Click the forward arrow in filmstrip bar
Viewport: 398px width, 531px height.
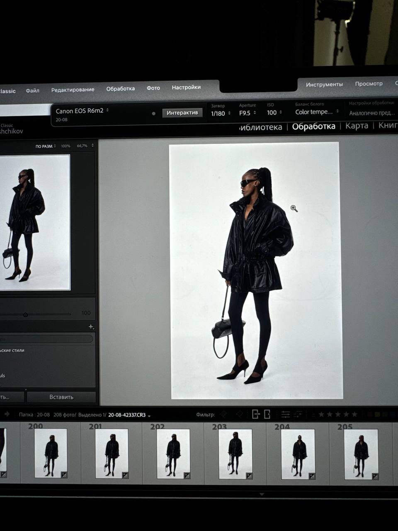click(x=7, y=414)
